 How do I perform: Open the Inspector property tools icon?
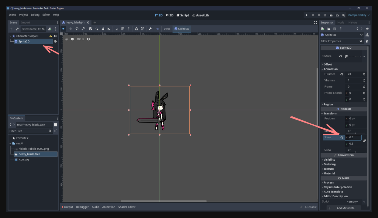367,41
